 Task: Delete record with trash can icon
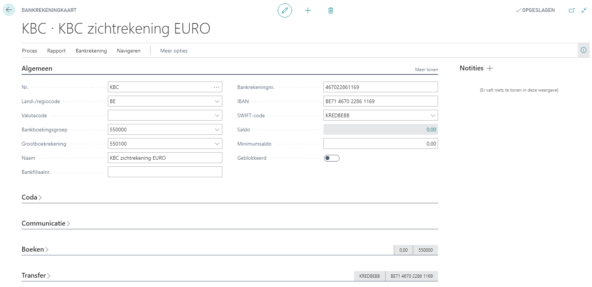(x=331, y=10)
